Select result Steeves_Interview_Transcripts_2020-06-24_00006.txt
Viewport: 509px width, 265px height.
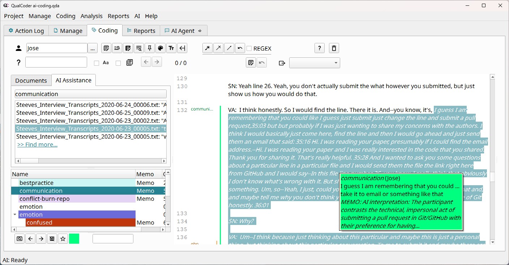(91, 105)
